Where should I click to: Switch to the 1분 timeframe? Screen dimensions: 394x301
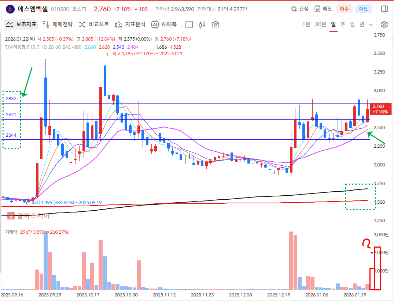coord(306,25)
